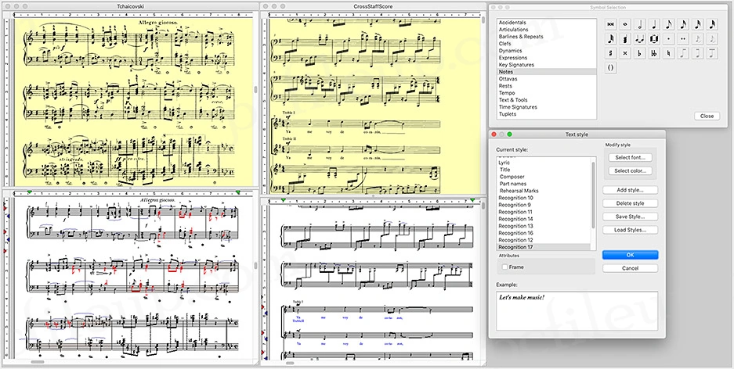Switch to the Time Signatures category

pyautogui.click(x=518, y=107)
